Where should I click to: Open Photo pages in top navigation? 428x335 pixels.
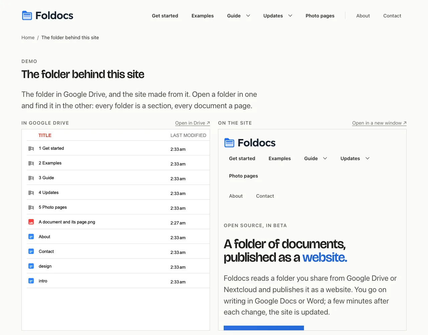320,16
